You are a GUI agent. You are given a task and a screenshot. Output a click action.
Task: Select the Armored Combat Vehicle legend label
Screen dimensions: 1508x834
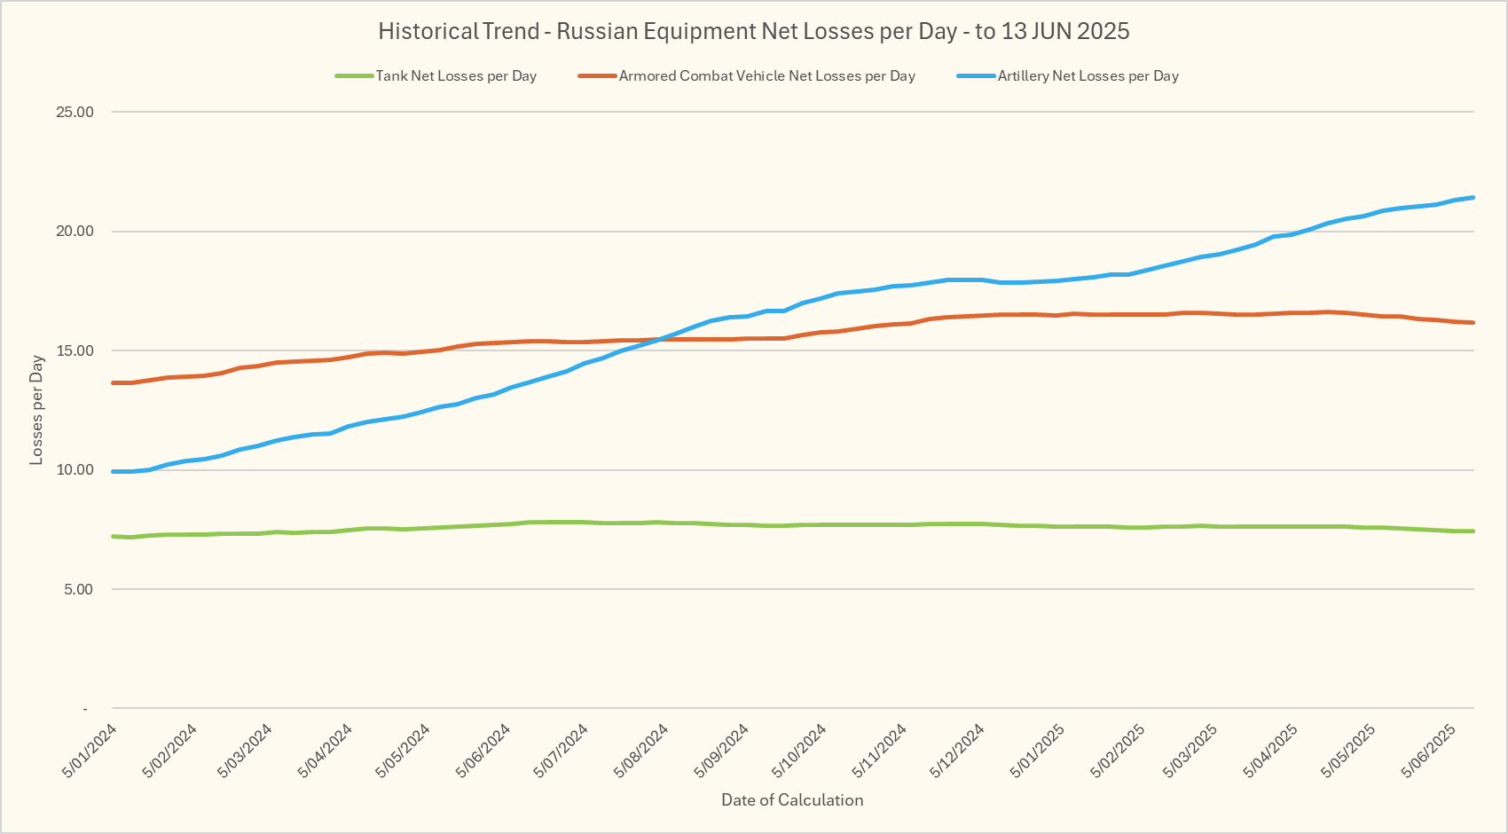coord(766,76)
